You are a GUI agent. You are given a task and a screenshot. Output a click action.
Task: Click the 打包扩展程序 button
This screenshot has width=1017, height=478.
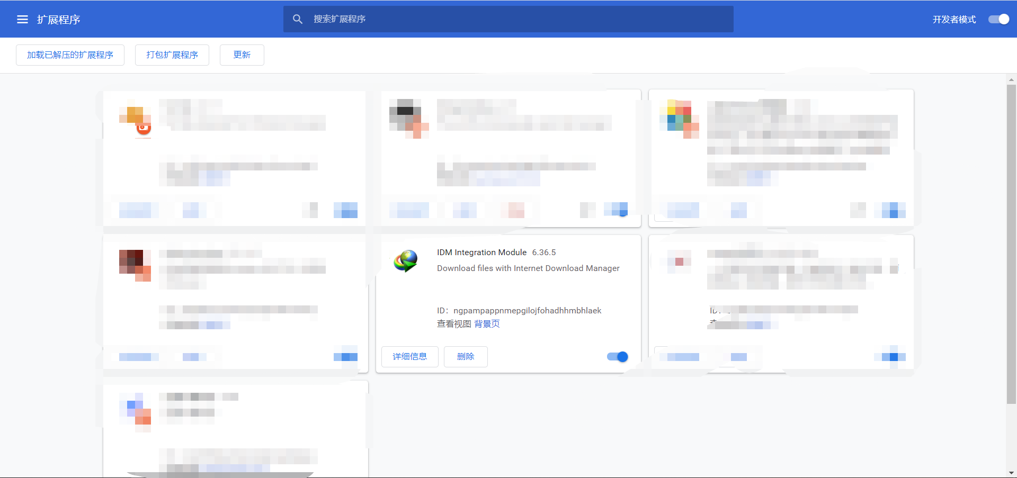[x=172, y=55]
